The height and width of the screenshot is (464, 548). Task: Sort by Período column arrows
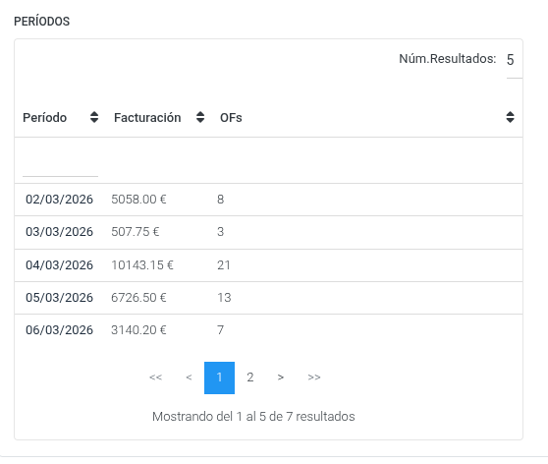pos(94,117)
